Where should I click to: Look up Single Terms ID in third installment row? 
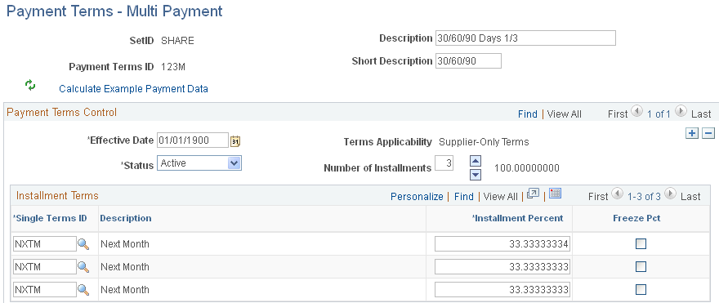(x=83, y=290)
